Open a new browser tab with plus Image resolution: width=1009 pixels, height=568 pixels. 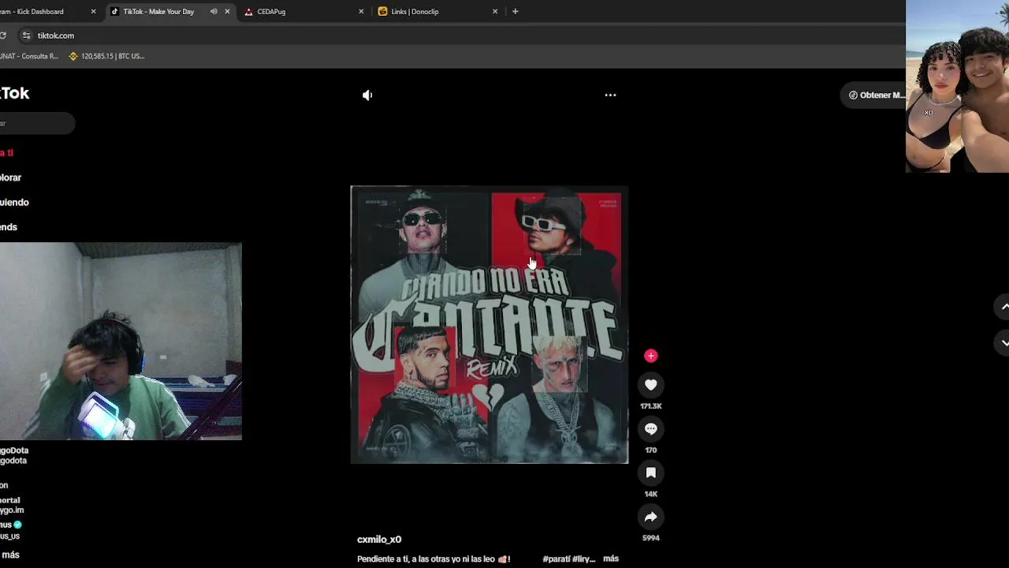point(515,11)
